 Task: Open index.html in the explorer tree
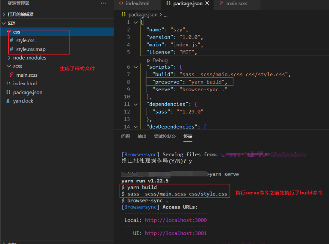(x=25, y=83)
